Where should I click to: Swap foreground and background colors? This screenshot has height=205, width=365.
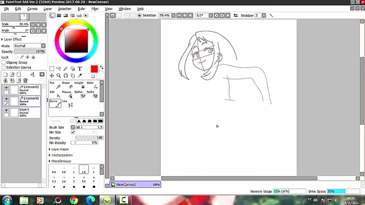tap(102, 68)
